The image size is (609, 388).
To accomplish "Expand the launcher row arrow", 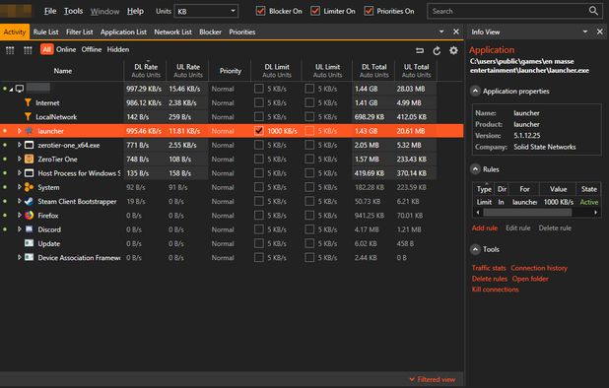I will click(x=19, y=131).
